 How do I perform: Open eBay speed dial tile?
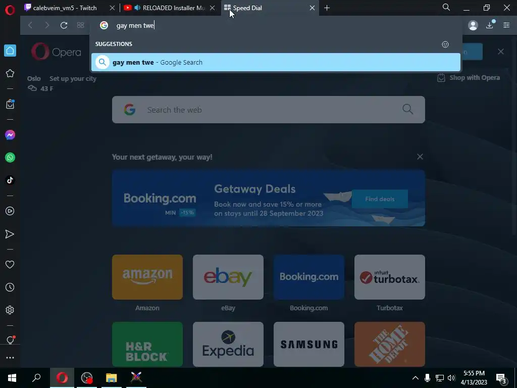click(x=228, y=277)
